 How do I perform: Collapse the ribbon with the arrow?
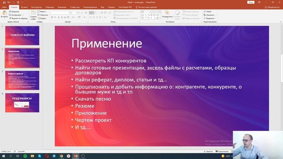[281, 22]
